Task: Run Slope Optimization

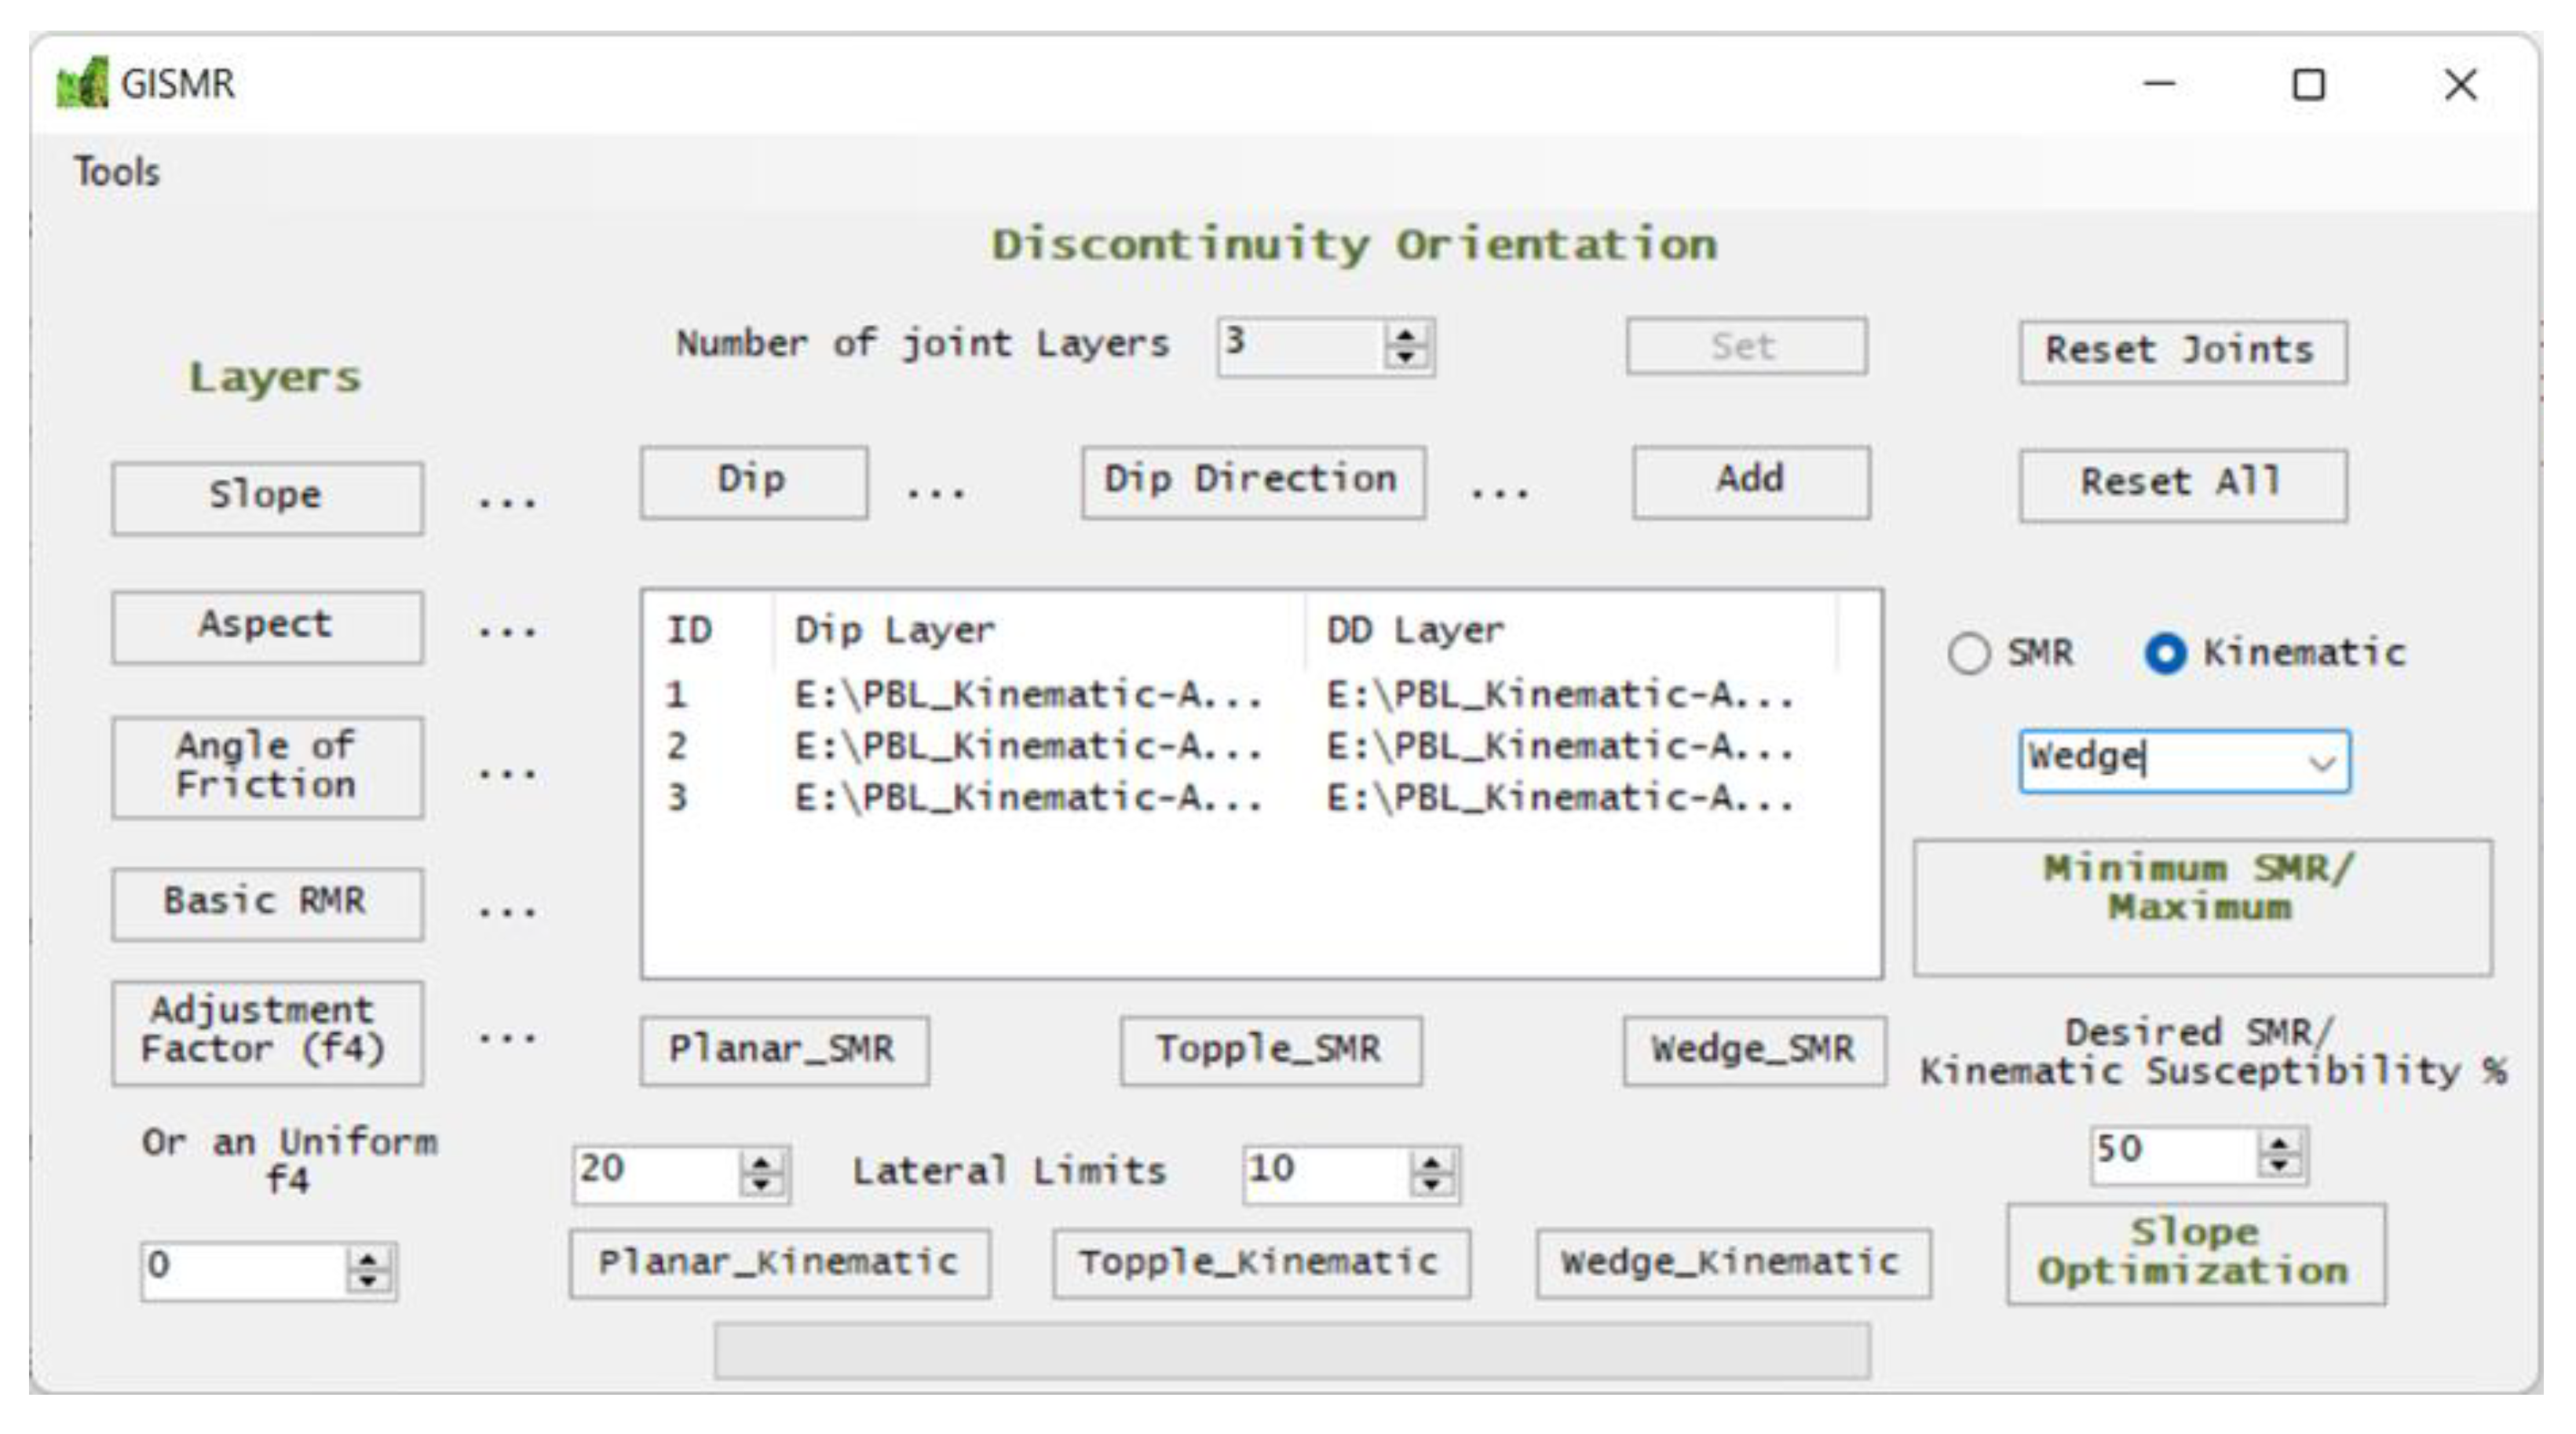Action: click(2195, 1253)
